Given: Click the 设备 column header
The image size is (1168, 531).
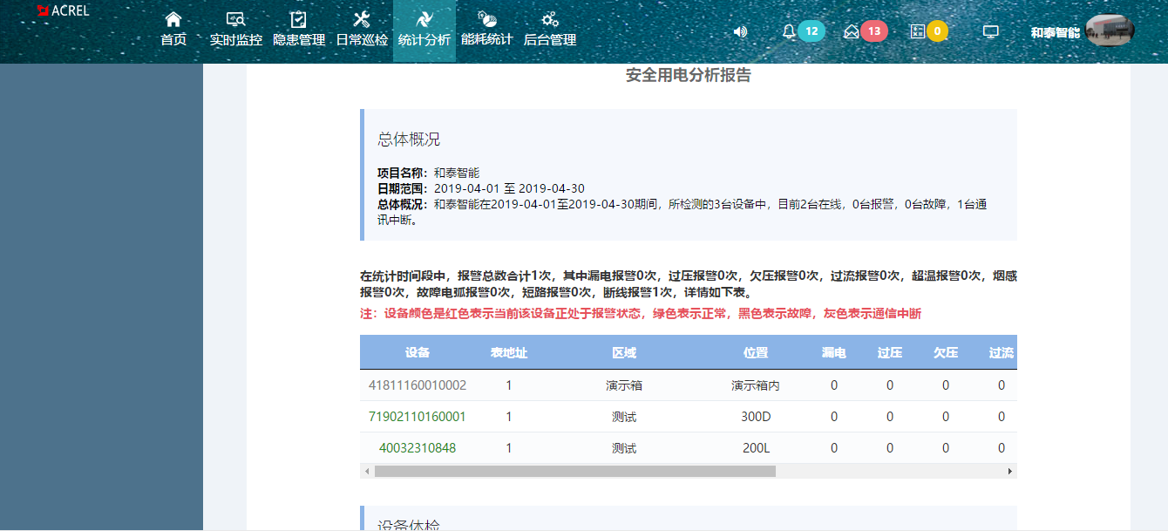Looking at the screenshot, I should click(418, 353).
